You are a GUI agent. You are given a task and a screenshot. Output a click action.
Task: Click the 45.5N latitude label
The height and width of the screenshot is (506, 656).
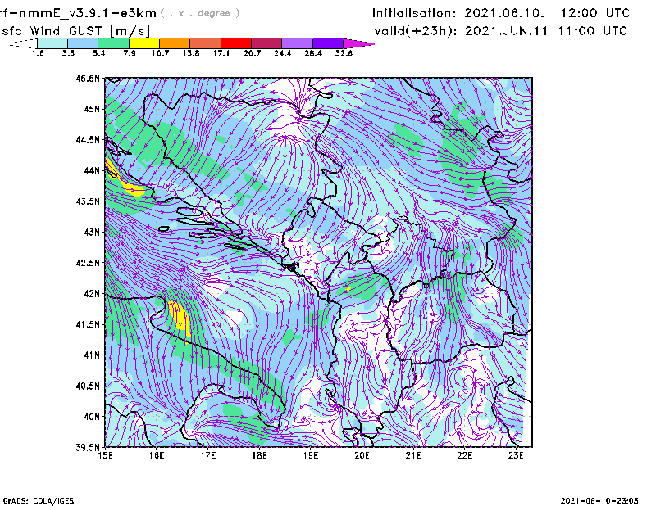89,78
